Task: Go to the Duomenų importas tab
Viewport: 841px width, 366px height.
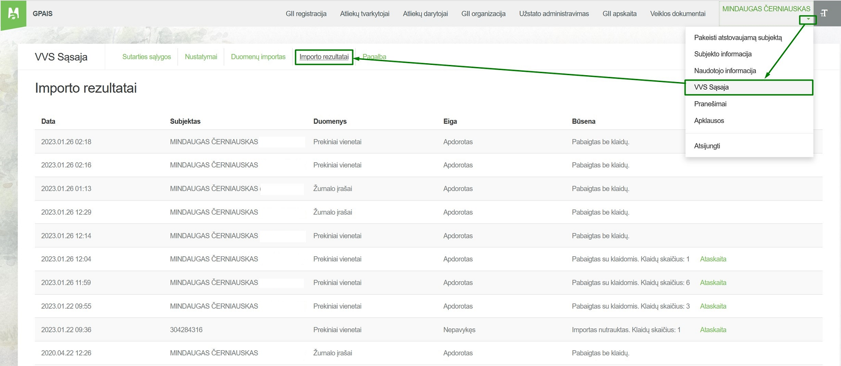Action: (x=258, y=57)
